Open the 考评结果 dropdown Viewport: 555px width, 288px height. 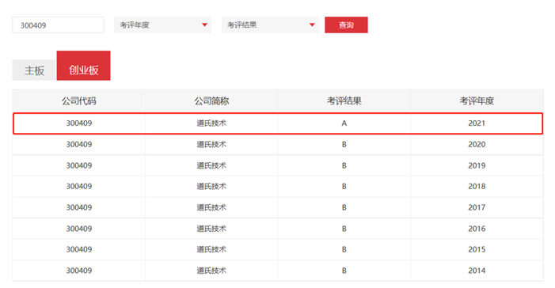click(x=270, y=25)
